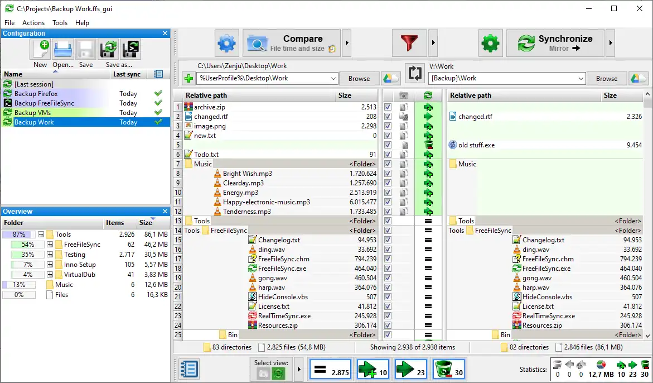Image resolution: width=653 pixels, height=383 pixels.
Task: Click the 87% usage bar for Tools
Action: tap(19, 234)
